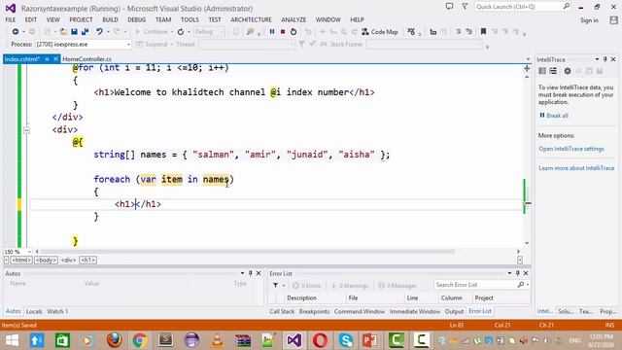Open the Autos panel options dropdown arrow
The height and width of the screenshot is (350, 622).
[242, 273]
